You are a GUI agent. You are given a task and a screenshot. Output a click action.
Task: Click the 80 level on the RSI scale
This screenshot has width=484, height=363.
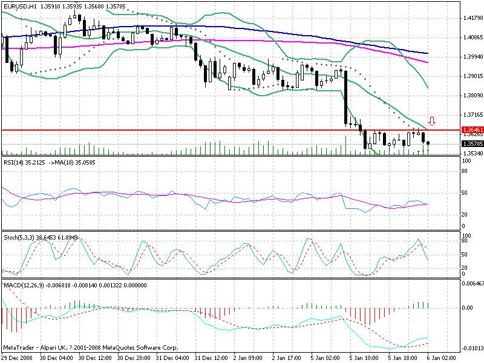coord(465,171)
